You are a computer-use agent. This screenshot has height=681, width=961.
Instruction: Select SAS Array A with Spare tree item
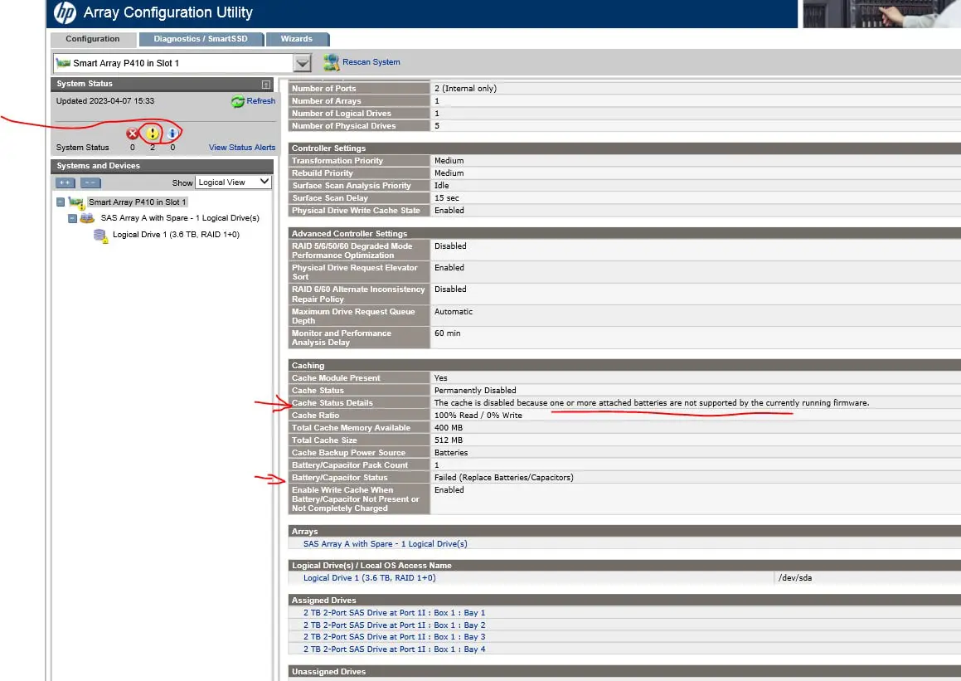coord(180,218)
